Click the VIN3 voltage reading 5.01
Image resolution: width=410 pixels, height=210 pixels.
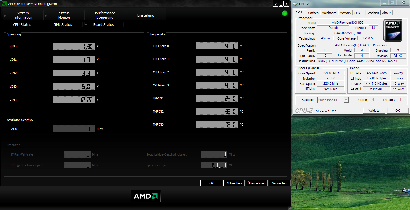pyautogui.click(x=74, y=86)
